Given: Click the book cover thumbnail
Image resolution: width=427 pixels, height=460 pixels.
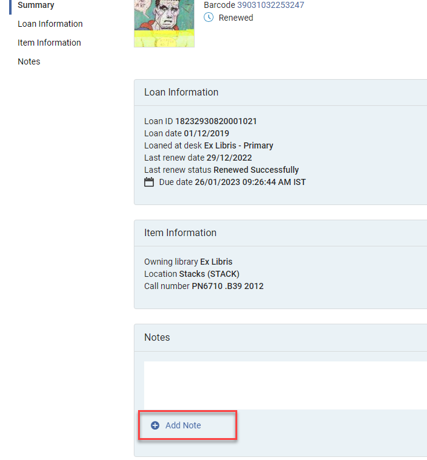Looking at the screenshot, I should point(164,23).
